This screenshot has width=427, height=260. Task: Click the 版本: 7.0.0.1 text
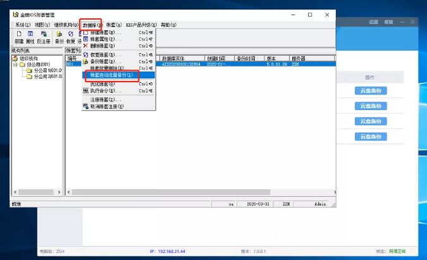(253, 251)
